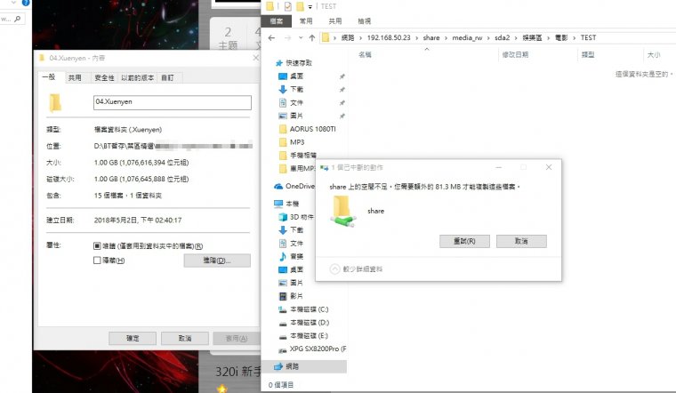
Task: Click sda2 in the address path
Action: pos(502,37)
